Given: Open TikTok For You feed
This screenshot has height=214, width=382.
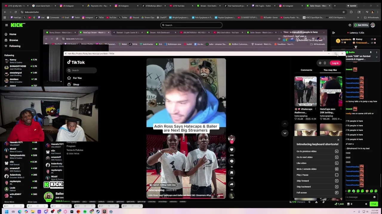Looking at the screenshot, I should point(75,78).
